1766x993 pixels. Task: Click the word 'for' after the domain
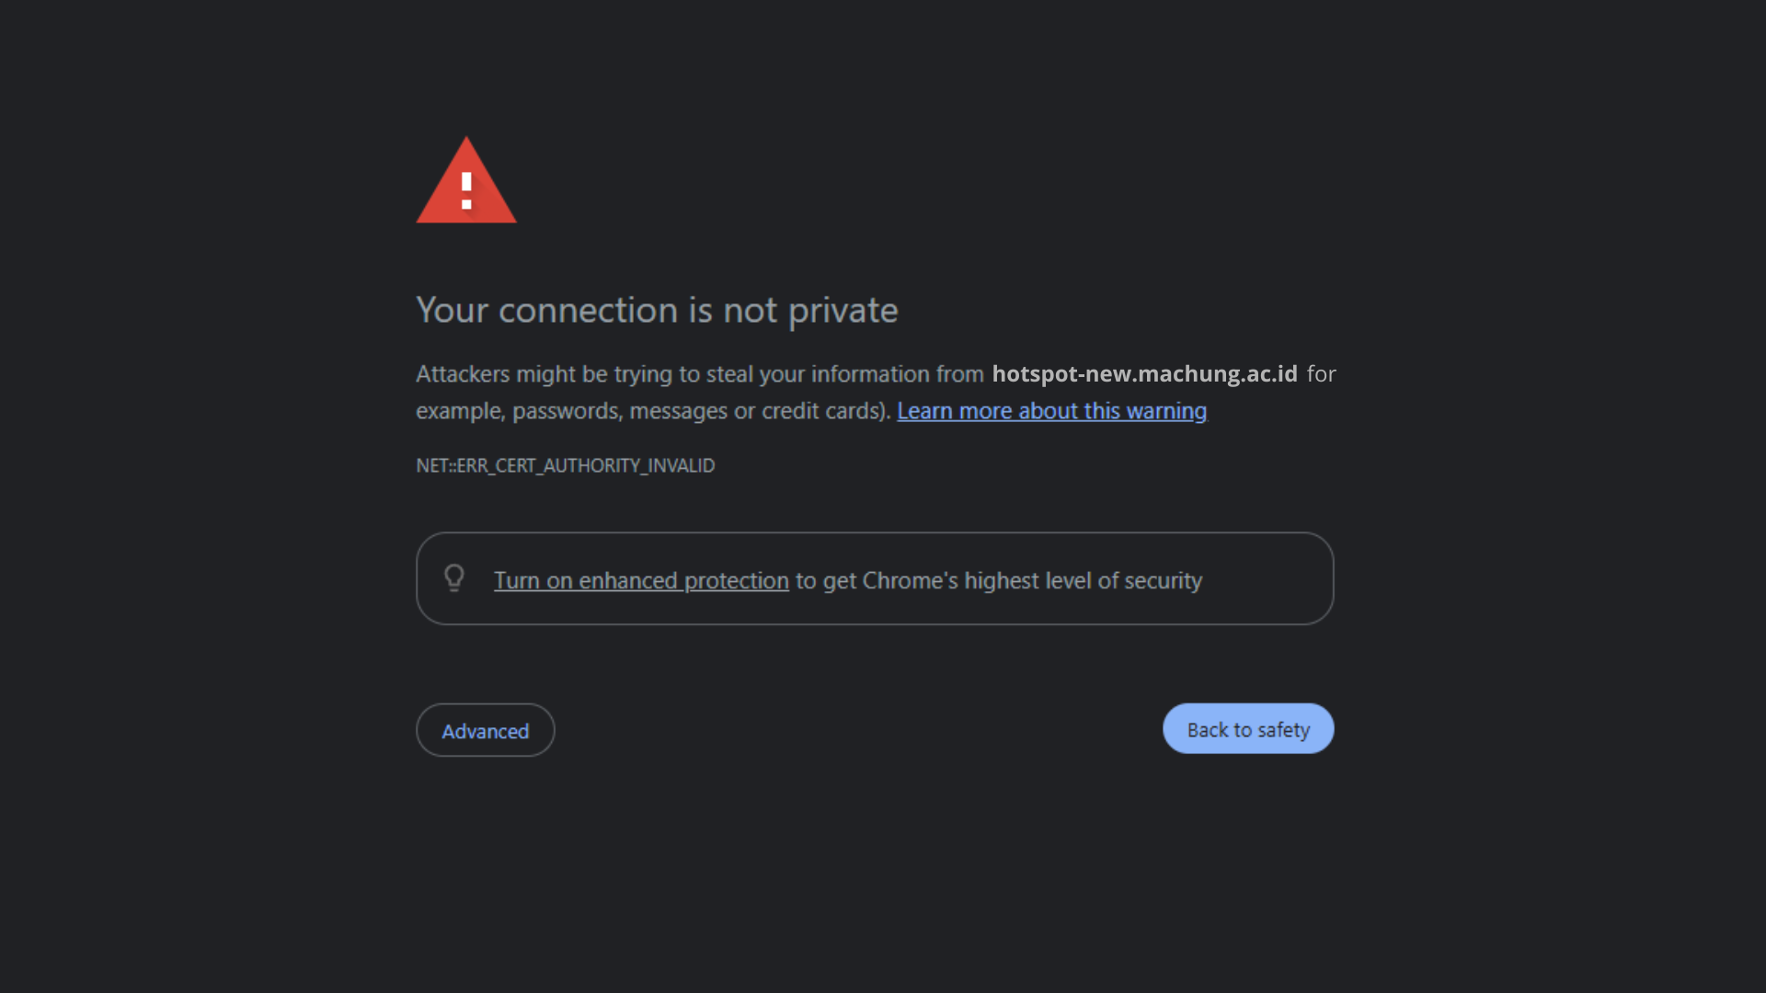tap(1321, 374)
